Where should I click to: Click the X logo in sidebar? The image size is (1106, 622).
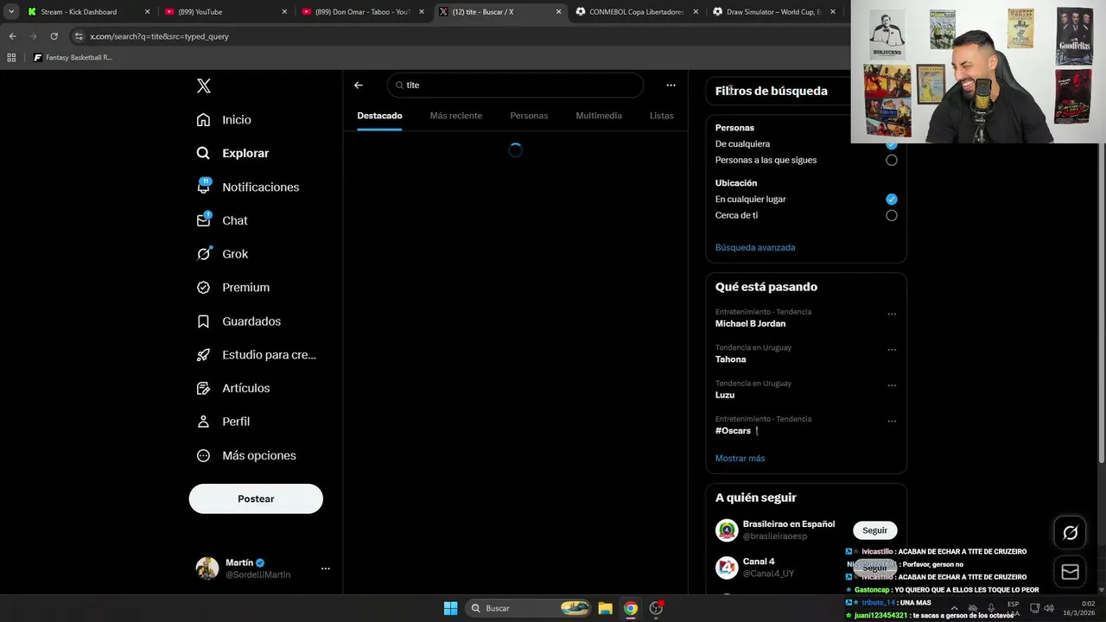(204, 86)
